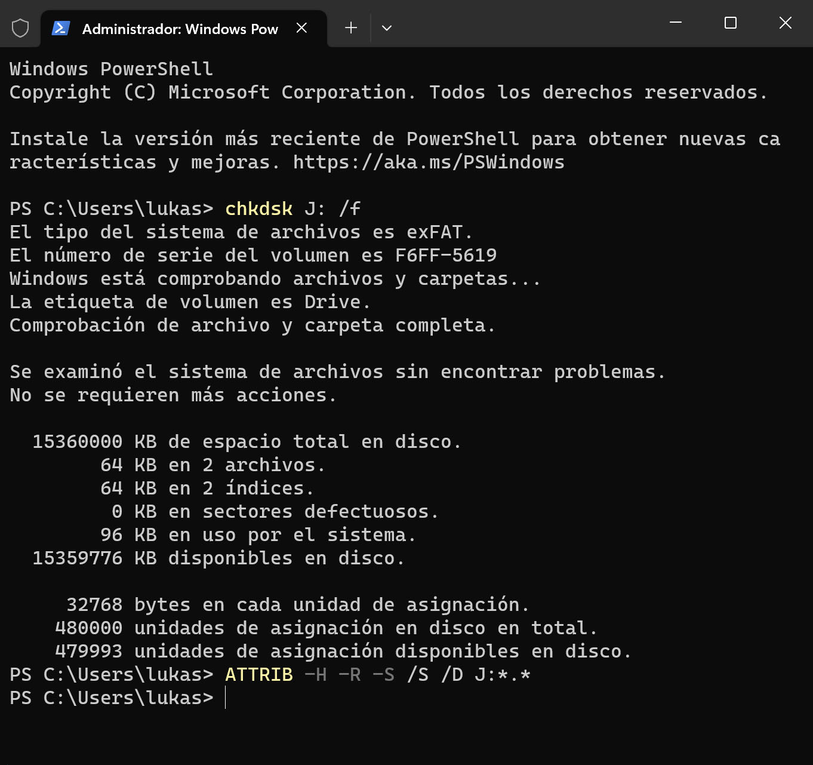Click 'Windows está comprobando archivos y carpetas'
813x765 pixels.
pos(275,279)
